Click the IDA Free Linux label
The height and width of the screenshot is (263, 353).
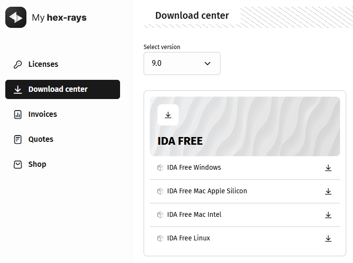point(188,238)
